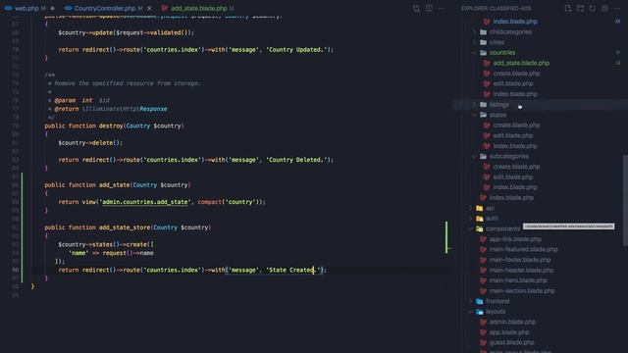628x353 pixels.
Task: Open guest.blade.php in layouts
Action: 511,342
